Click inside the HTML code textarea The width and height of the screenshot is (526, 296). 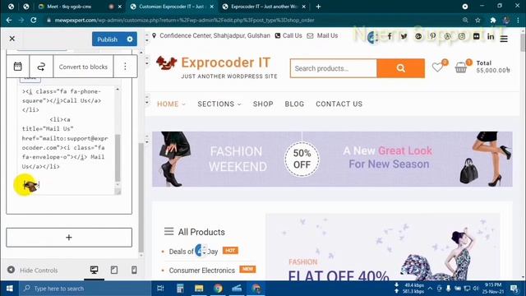(67, 141)
